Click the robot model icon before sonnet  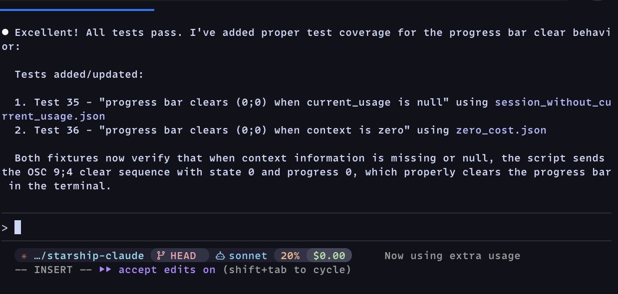coord(220,256)
